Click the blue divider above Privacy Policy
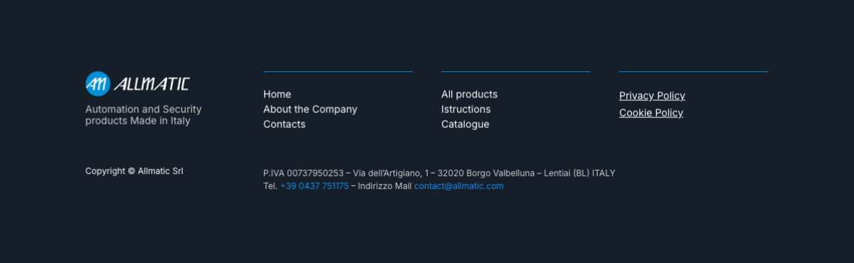This screenshot has width=854, height=263. 694,71
